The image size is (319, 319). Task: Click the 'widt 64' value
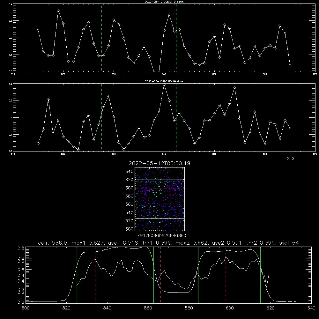point(289,243)
